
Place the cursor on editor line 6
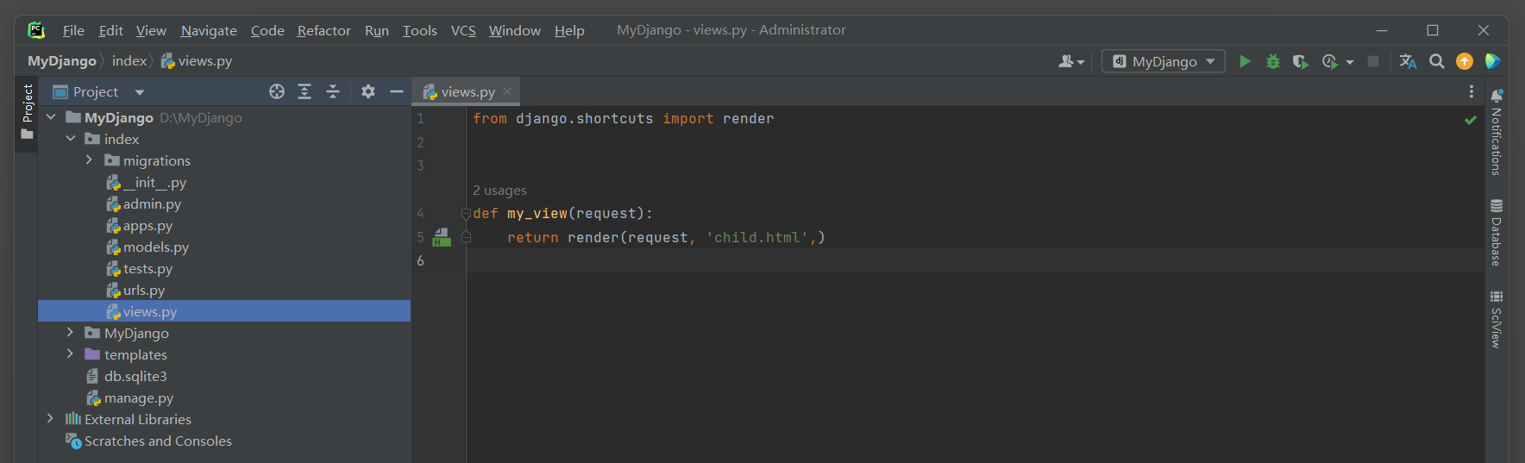(x=975, y=260)
